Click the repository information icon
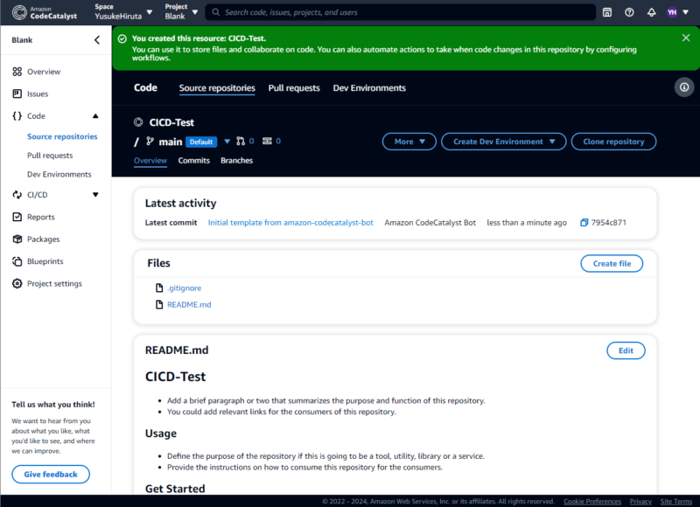The width and height of the screenshot is (700, 507). coord(683,87)
